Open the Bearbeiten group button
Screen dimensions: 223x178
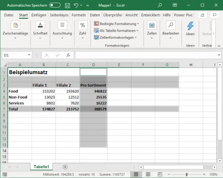click(170, 30)
